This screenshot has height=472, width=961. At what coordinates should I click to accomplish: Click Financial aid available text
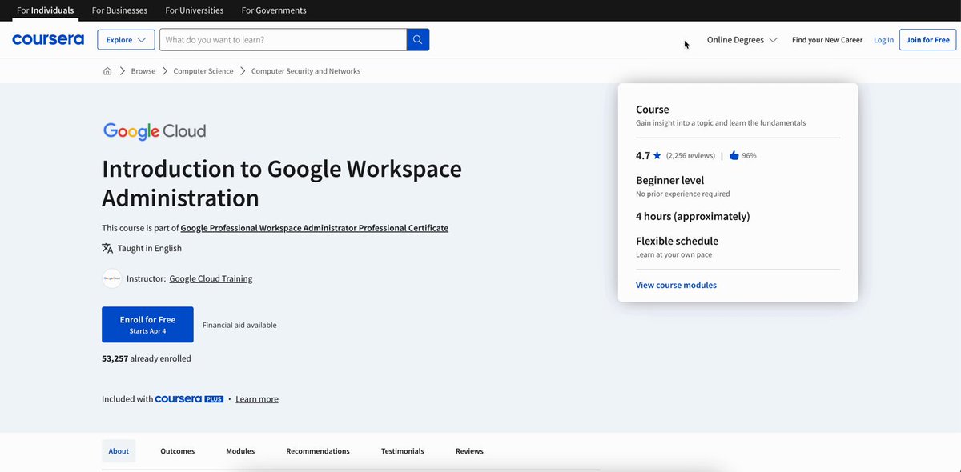click(x=239, y=326)
